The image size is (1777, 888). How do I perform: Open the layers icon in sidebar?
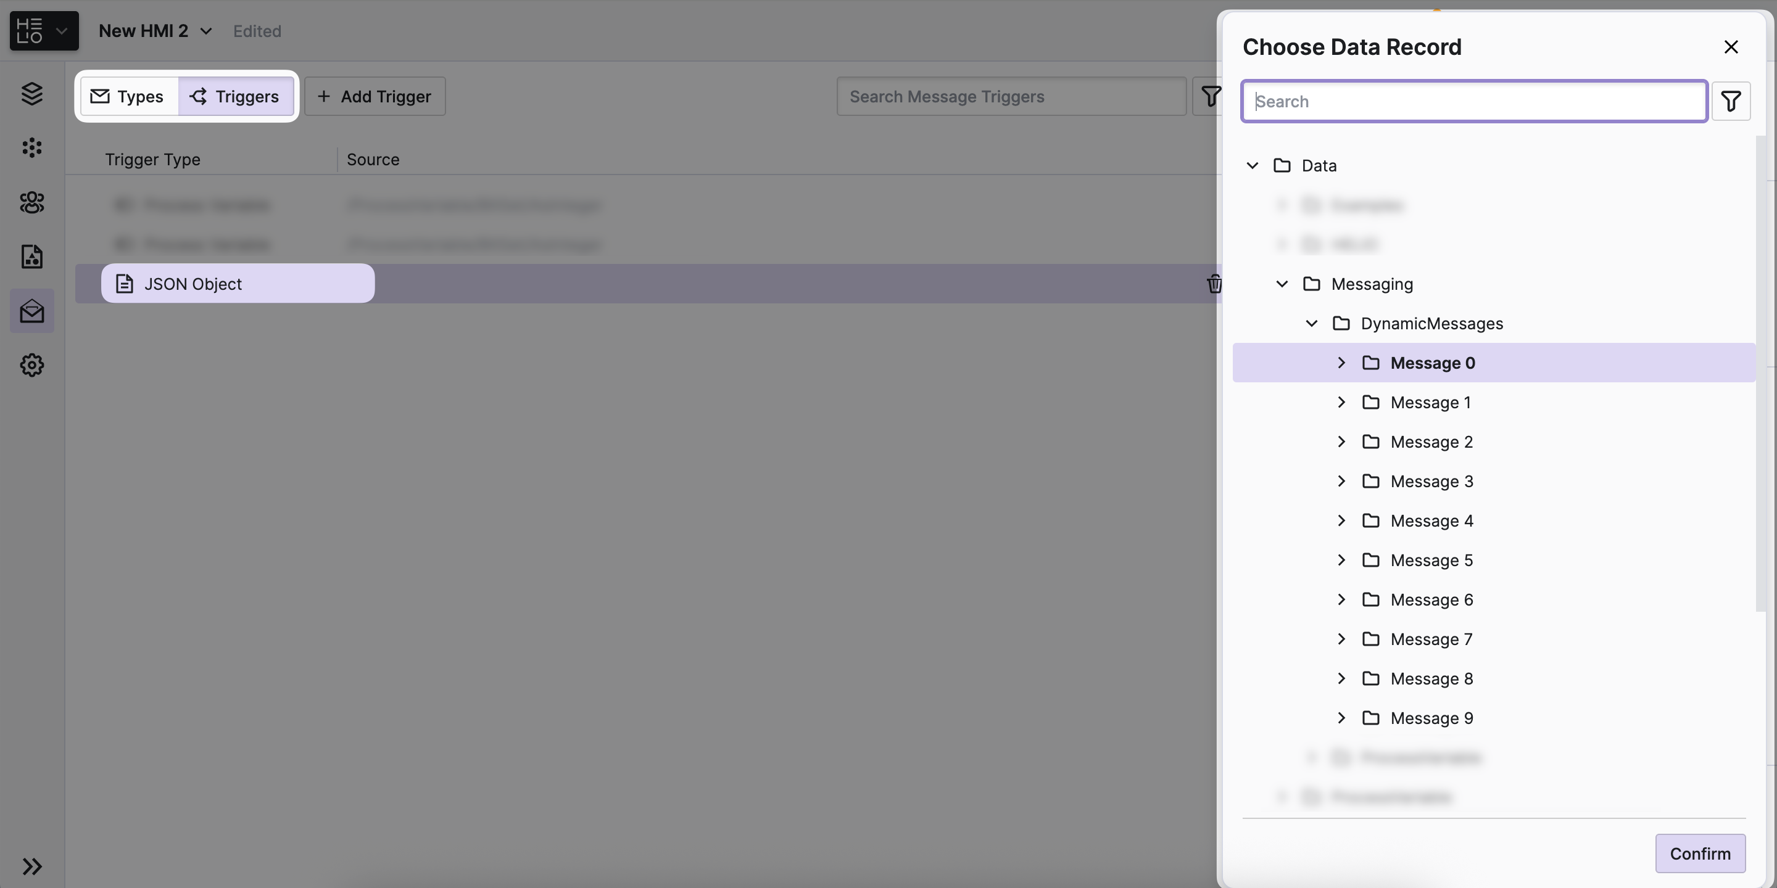31,94
